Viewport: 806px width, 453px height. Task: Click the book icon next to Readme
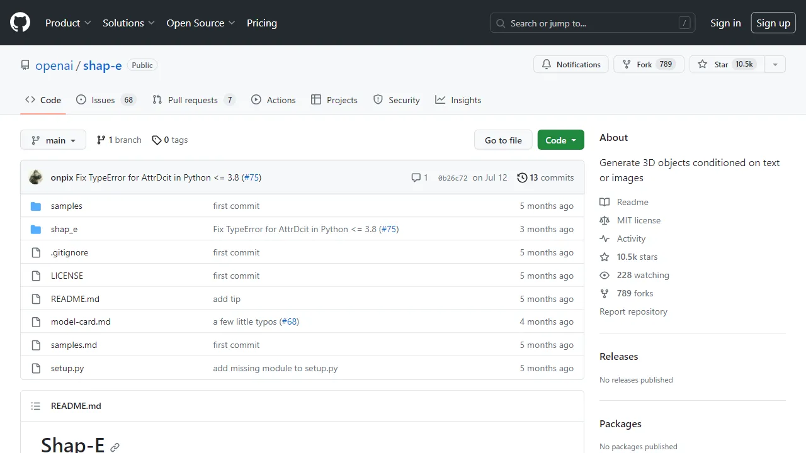click(x=604, y=202)
